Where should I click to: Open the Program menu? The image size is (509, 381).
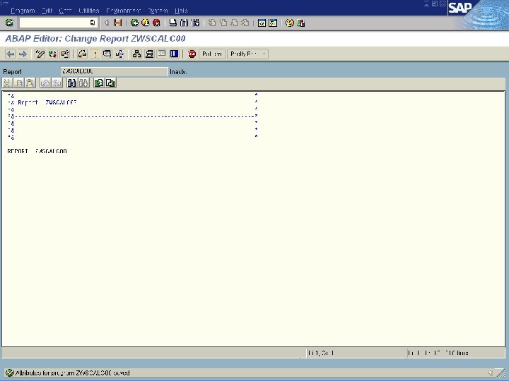pyautogui.click(x=23, y=11)
